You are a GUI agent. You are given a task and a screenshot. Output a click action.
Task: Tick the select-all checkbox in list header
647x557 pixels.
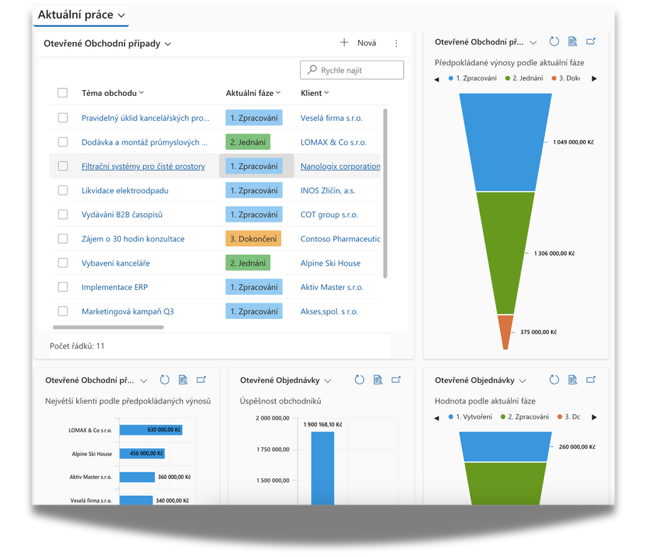[x=63, y=93]
